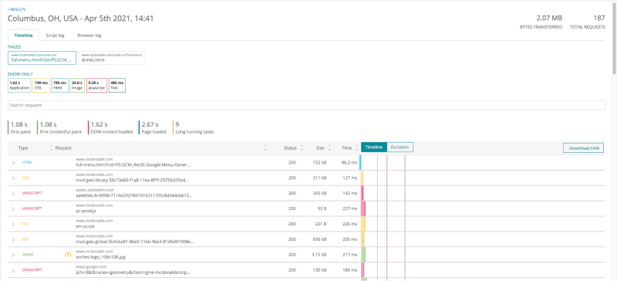Click the 650 kB size cell
The image size is (617, 281).
(x=320, y=239)
